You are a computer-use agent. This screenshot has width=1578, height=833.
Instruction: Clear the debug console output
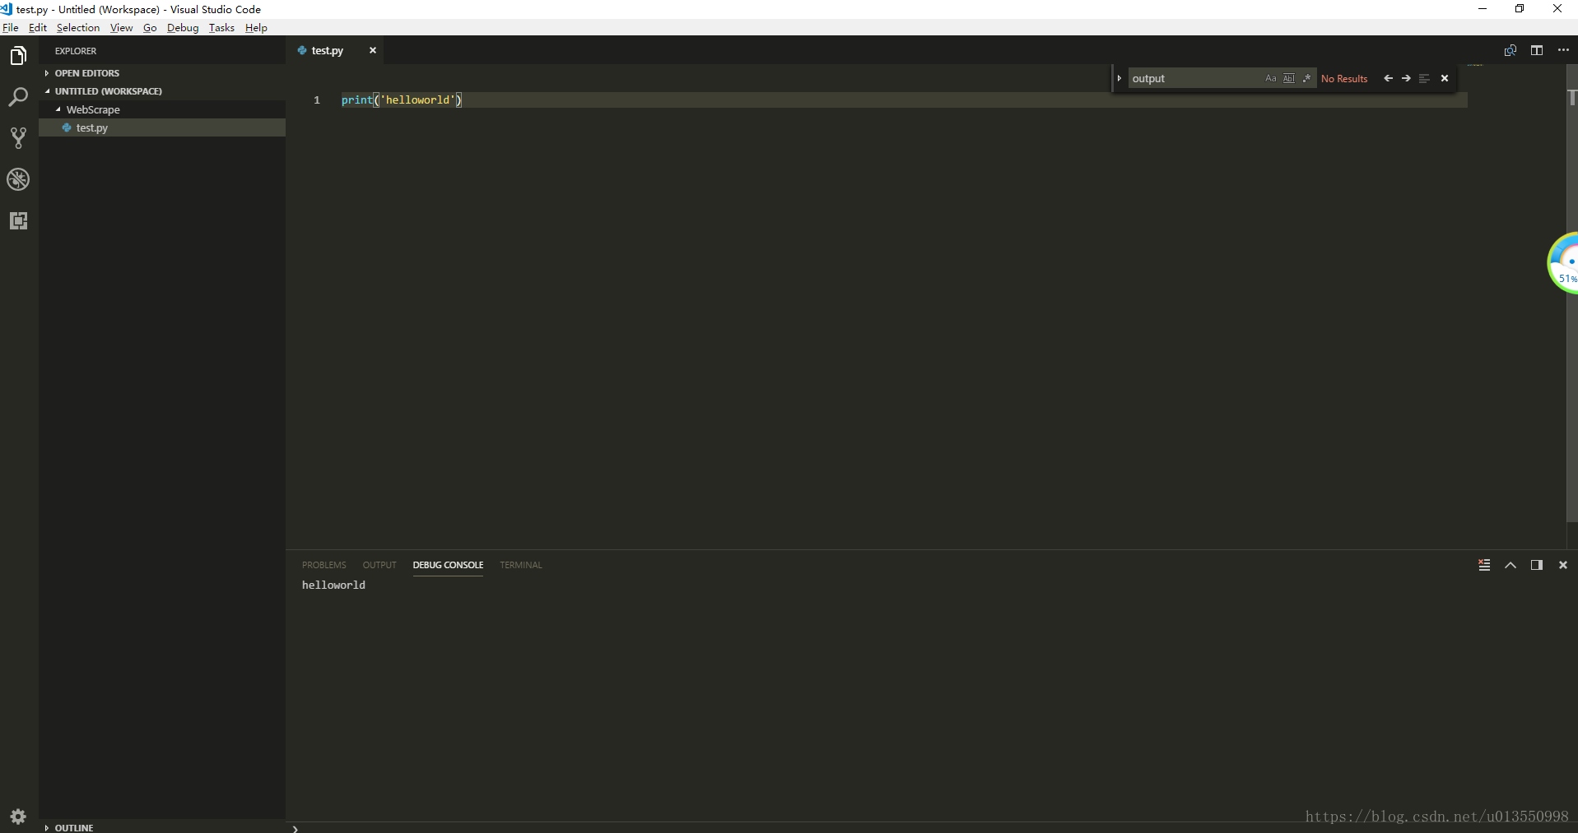1484,565
